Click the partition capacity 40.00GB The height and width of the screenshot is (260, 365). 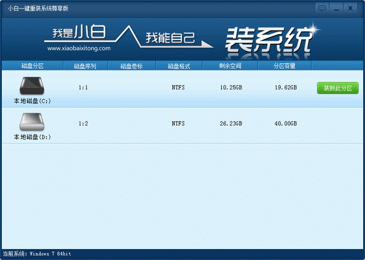[x=286, y=123]
